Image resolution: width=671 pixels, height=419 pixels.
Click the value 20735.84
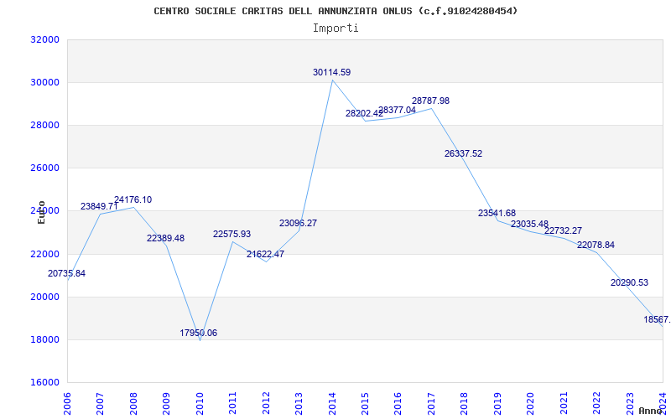point(66,274)
